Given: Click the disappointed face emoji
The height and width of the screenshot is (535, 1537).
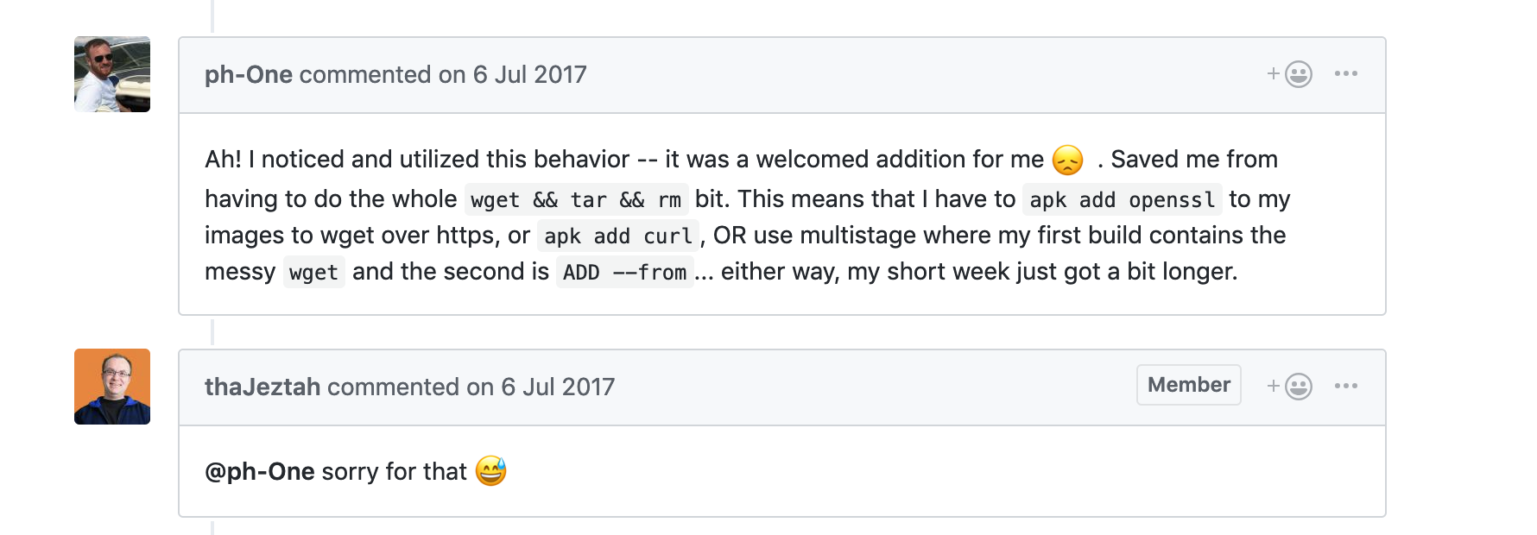Looking at the screenshot, I should tap(1068, 160).
